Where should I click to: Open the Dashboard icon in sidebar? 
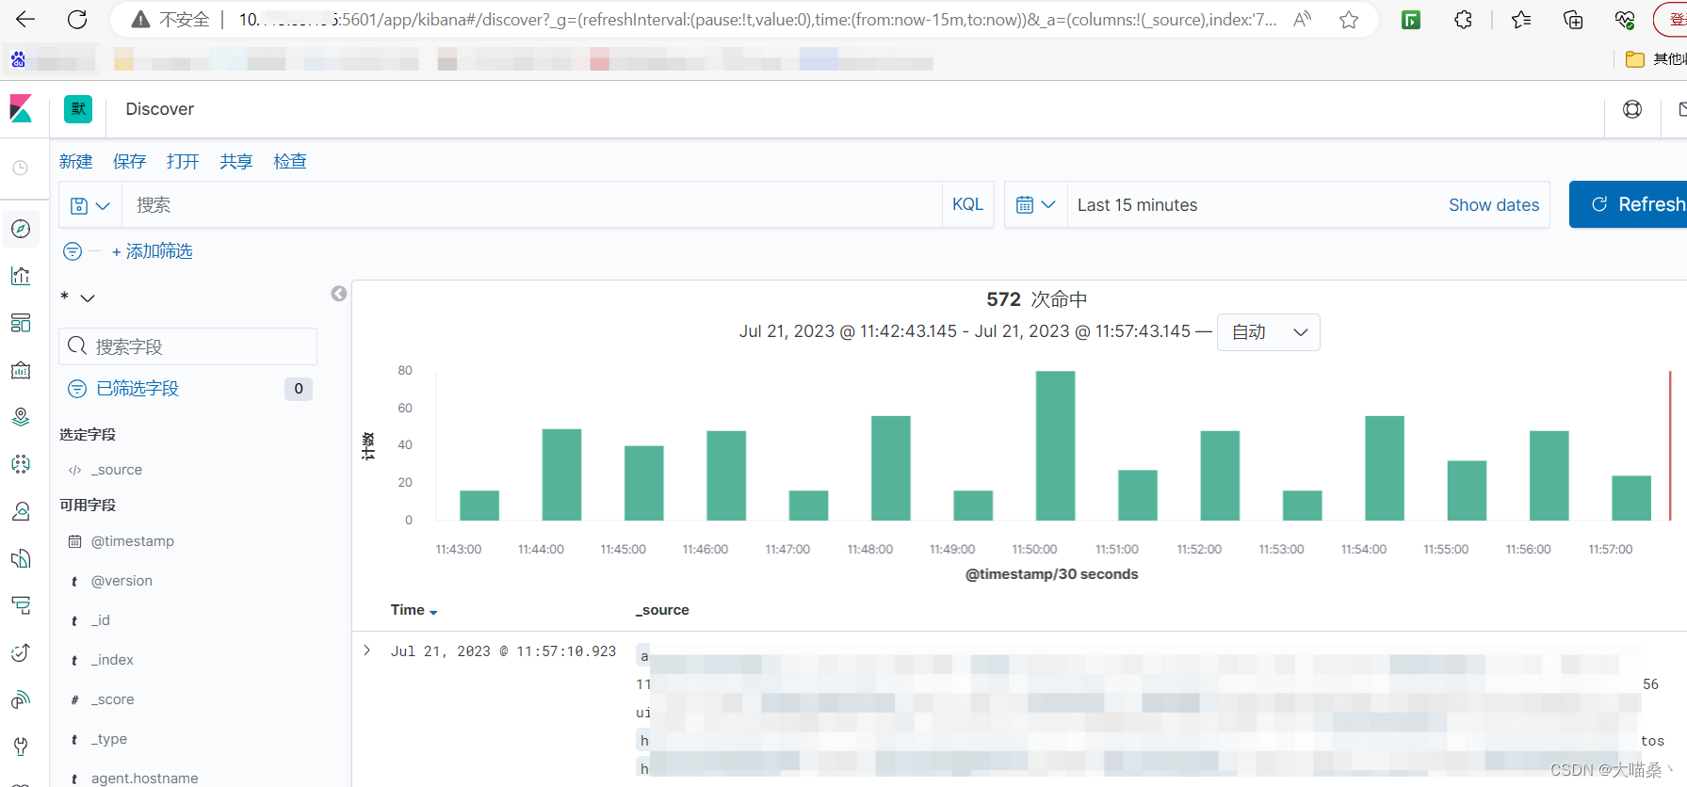pyautogui.click(x=21, y=323)
